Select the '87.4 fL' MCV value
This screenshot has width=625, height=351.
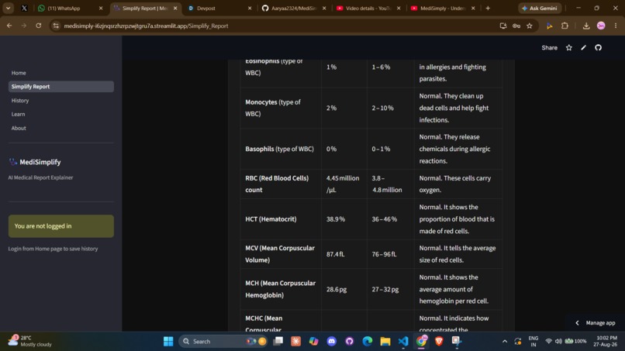coord(335,254)
